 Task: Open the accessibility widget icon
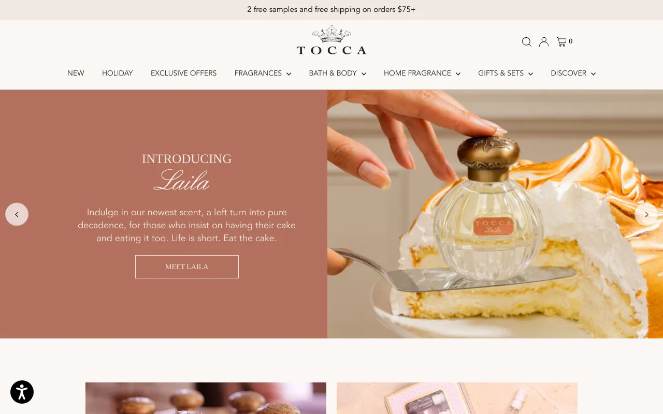[22, 392]
